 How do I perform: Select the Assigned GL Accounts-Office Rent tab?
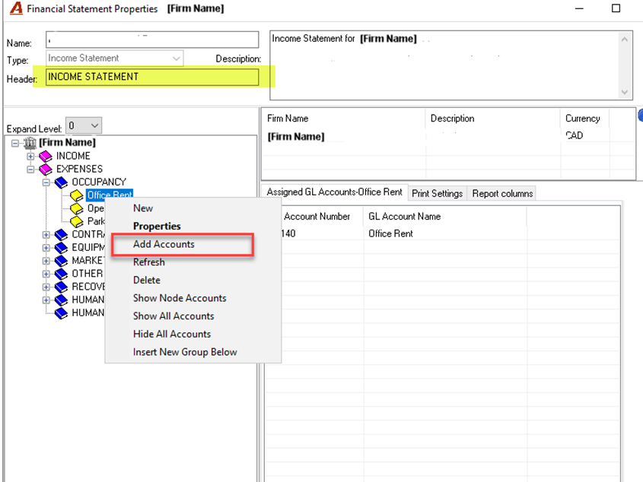click(x=334, y=192)
